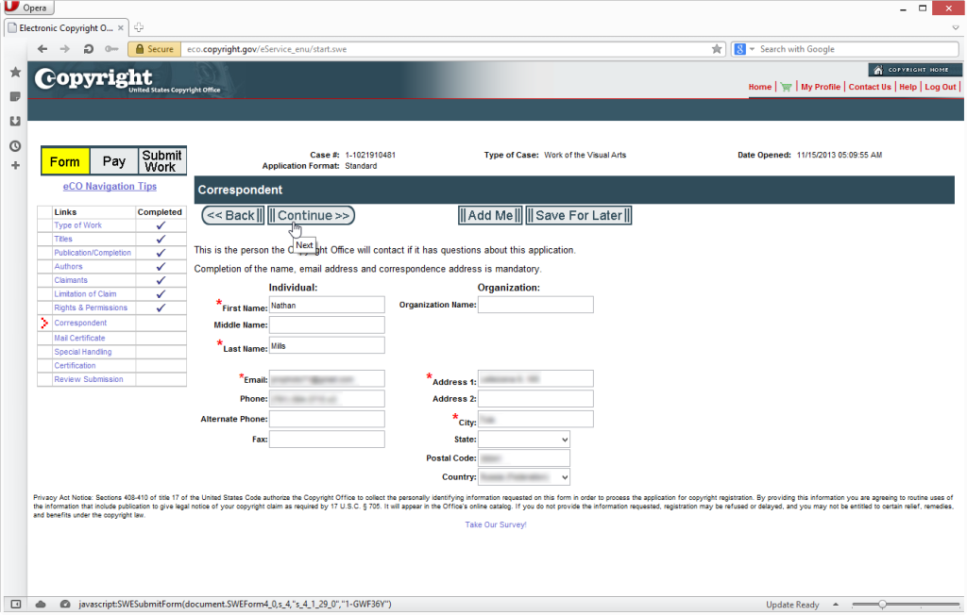Viewport: 967px width, 615px height.
Task: Click the Last Name field
Action: tap(327, 346)
